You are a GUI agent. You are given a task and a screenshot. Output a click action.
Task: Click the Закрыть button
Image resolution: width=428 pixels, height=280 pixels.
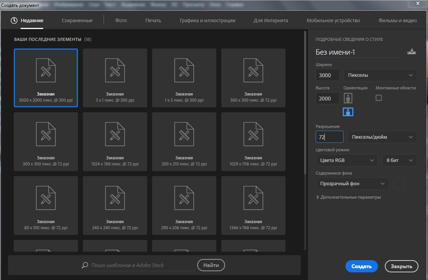402,266
